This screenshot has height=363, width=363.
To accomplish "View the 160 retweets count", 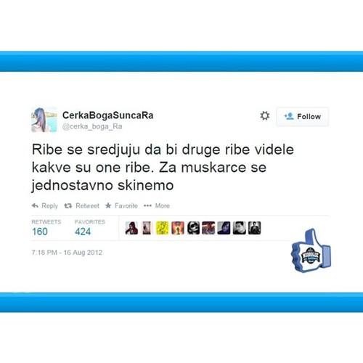I will [x=40, y=232].
